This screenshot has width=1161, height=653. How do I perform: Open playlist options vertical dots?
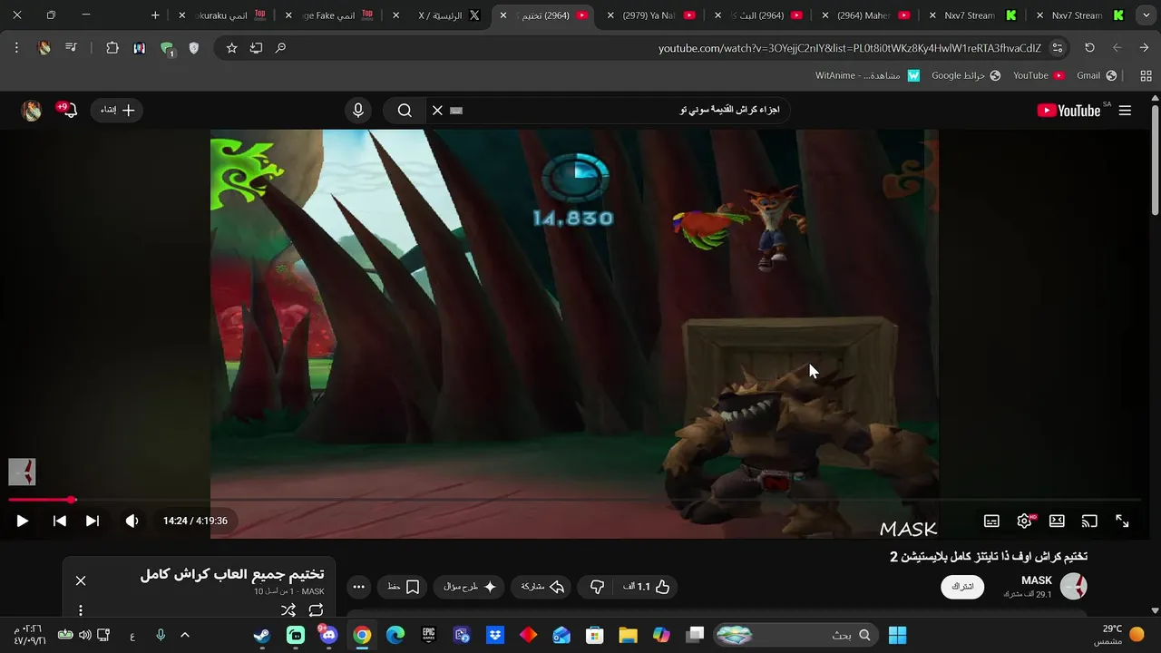click(81, 610)
